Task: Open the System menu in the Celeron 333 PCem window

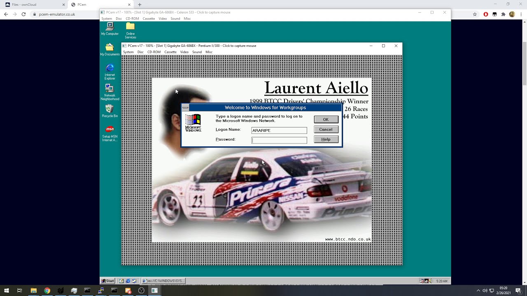Action: [107, 18]
